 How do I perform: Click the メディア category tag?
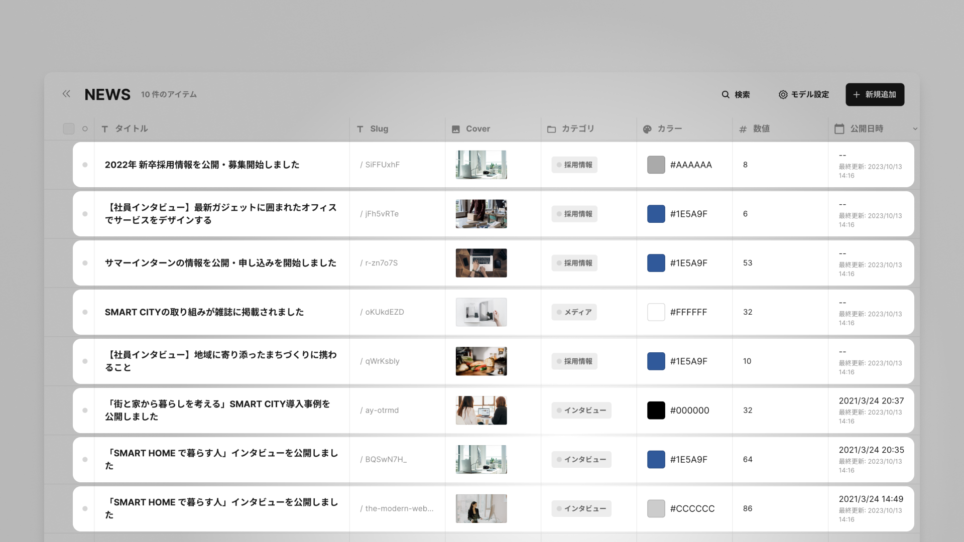click(574, 312)
